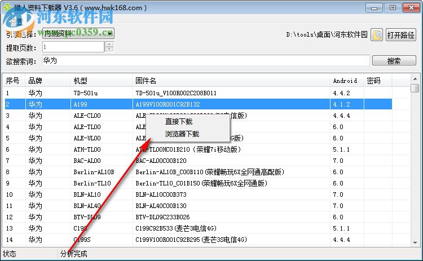Image resolution: width=423 pixels, height=261 pixels.
Task: Sort by the 机型 column header
Action: tap(101, 81)
